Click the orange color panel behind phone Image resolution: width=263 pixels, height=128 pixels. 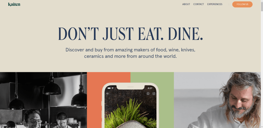pos(94,100)
